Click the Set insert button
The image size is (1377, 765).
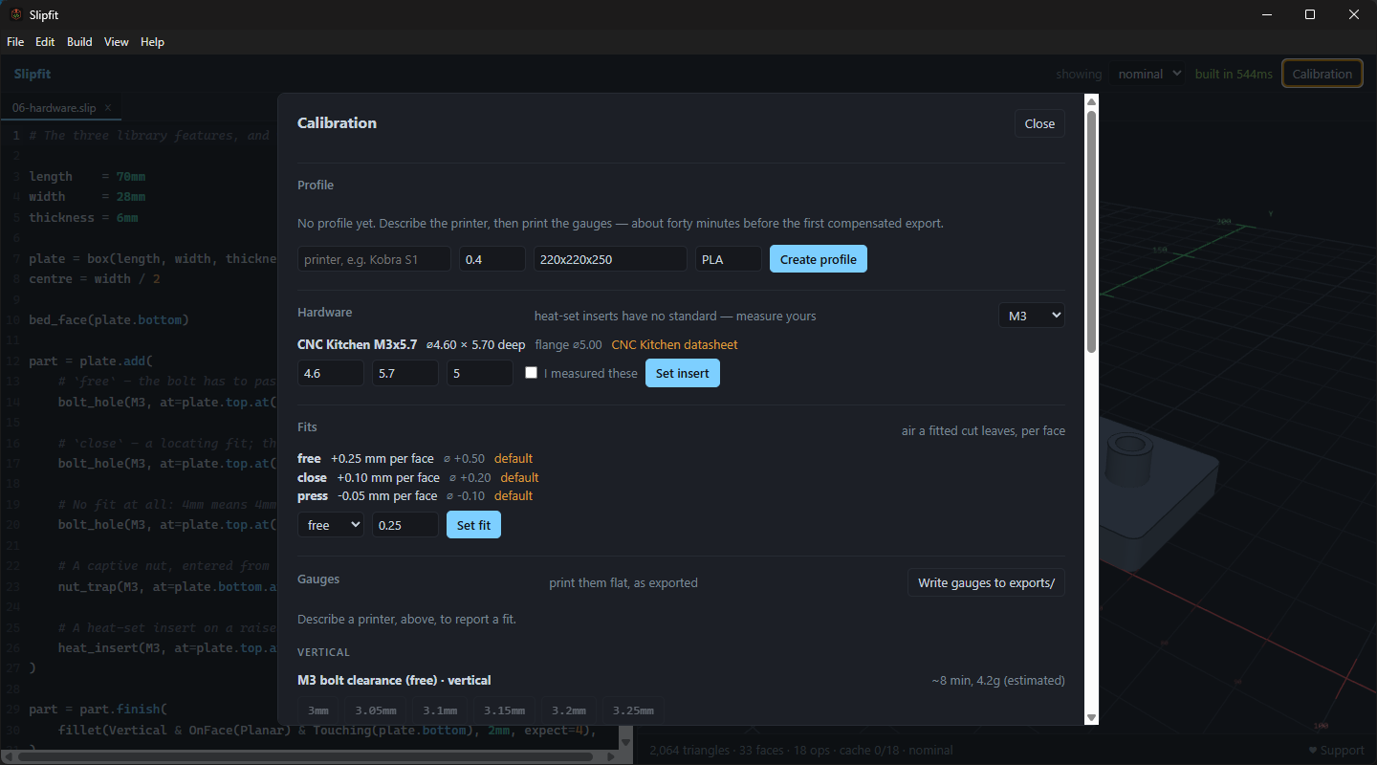click(x=683, y=373)
